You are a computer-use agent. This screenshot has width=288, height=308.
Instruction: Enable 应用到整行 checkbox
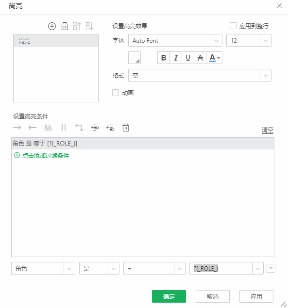click(233, 26)
